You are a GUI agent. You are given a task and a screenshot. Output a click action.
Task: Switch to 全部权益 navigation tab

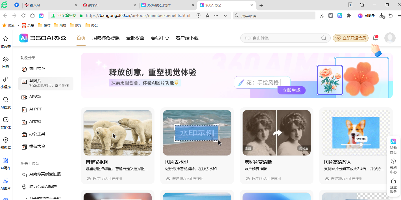(x=135, y=38)
